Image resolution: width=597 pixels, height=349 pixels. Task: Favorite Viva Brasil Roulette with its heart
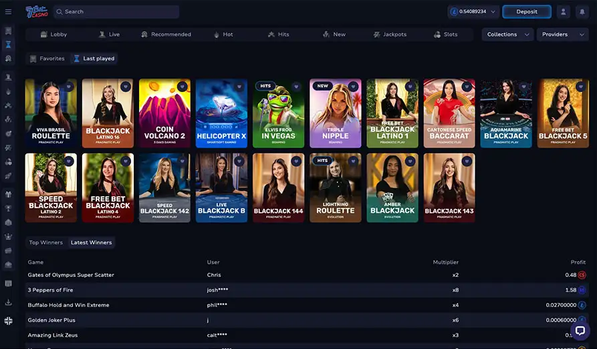click(x=69, y=87)
